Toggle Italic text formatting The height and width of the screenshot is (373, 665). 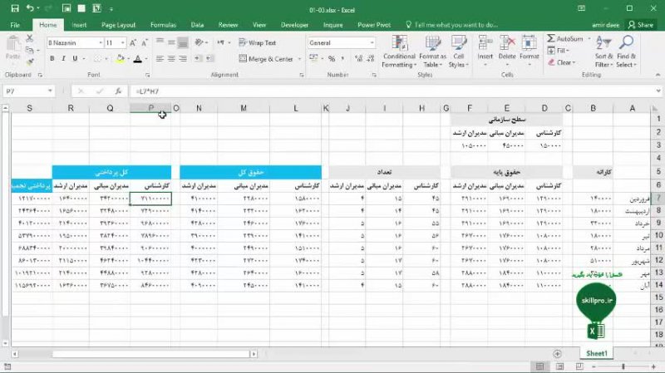click(63, 59)
